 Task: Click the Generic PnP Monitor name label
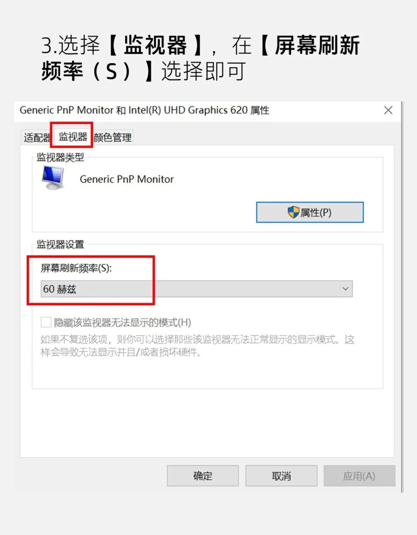127,179
